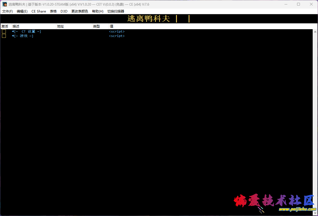Click the 地址 column header
The image size is (318, 216).
(x=60, y=26)
